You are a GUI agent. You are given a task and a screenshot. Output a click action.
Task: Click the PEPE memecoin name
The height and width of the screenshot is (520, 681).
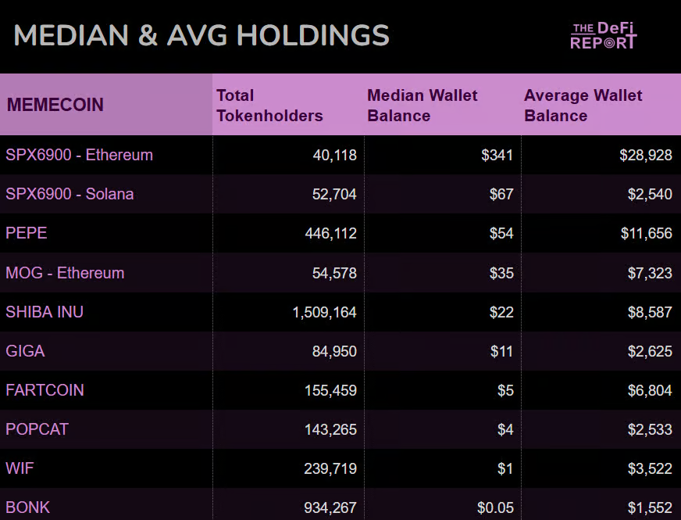pyautogui.click(x=27, y=233)
